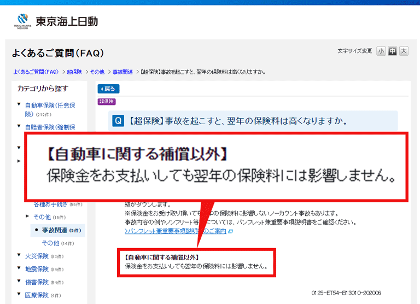Toggle arrow next to 火災保険

click(19, 255)
